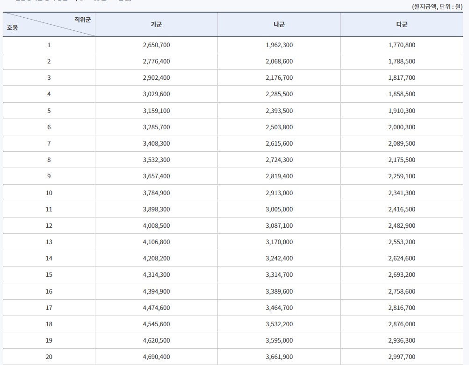Click the 직위군 header label
Image resolution: width=469 pixels, height=365 pixels.
pyautogui.click(x=83, y=20)
